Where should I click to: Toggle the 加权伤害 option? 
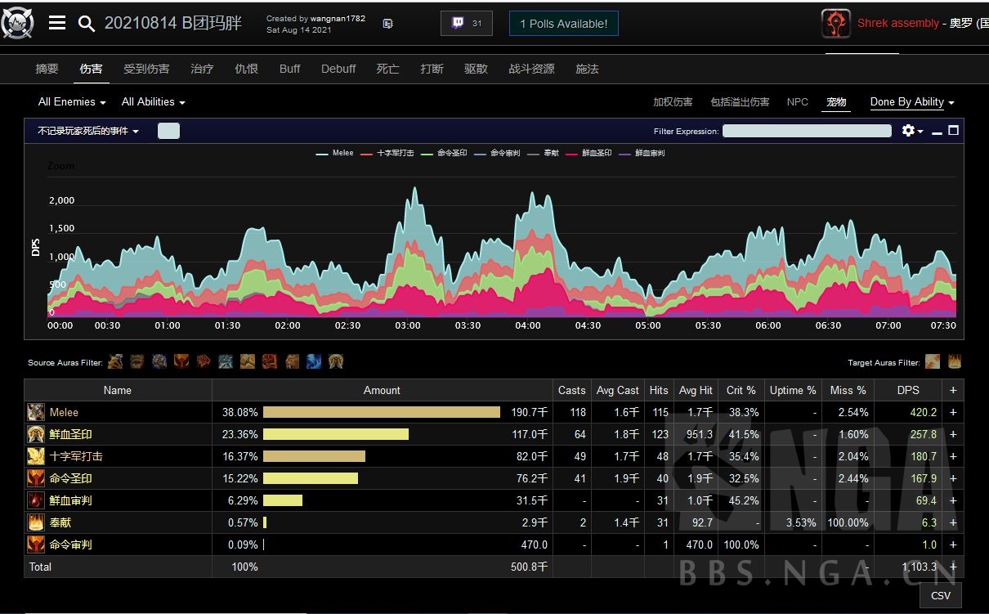click(673, 102)
